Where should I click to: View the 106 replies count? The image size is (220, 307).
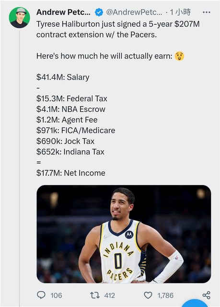click(57, 295)
